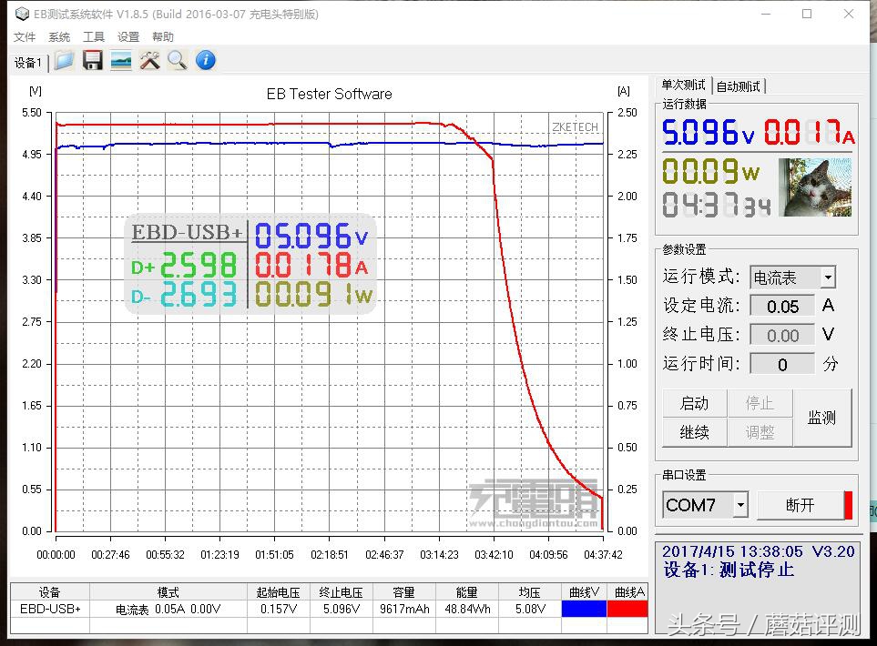Viewport: 877px width, 646px height.
Task: Select the 0.157V starting voltage cell
Action: pos(278,609)
